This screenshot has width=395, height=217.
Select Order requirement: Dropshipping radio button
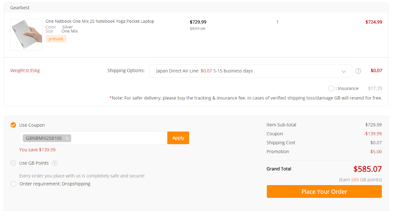(14, 184)
